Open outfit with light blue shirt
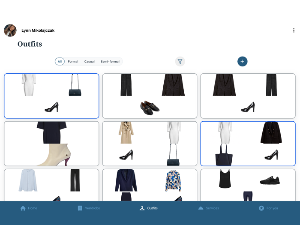Image resolution: width=300 pixels, height=225 pixels. [x=51, y=185]
